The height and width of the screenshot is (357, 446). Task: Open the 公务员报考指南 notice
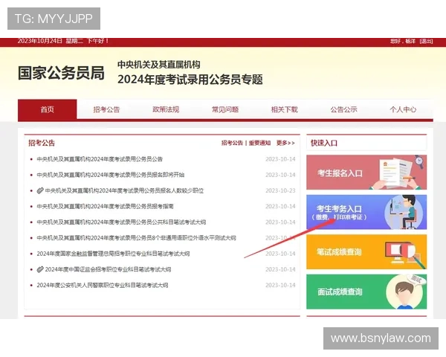pyautogui.click(x=105, y=206)
